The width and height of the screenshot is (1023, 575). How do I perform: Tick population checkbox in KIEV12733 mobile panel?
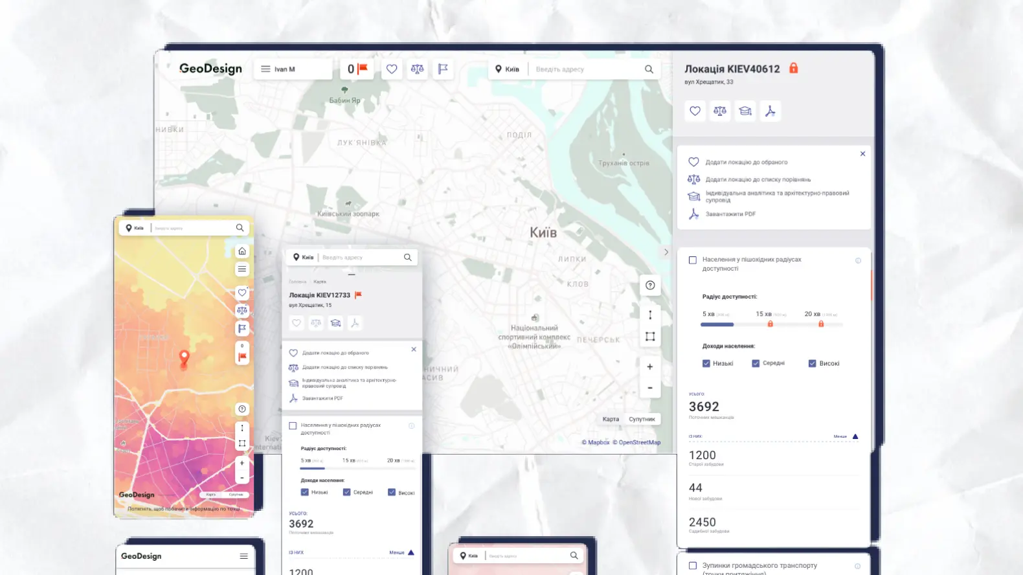293,426
